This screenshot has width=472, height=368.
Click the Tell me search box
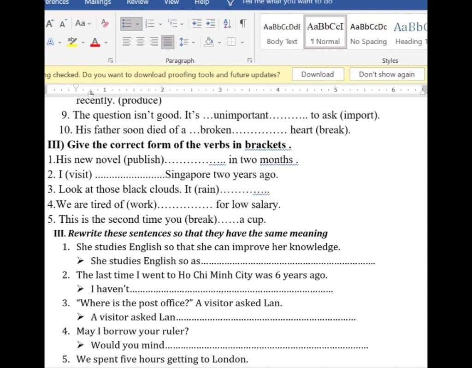(287, 2)
